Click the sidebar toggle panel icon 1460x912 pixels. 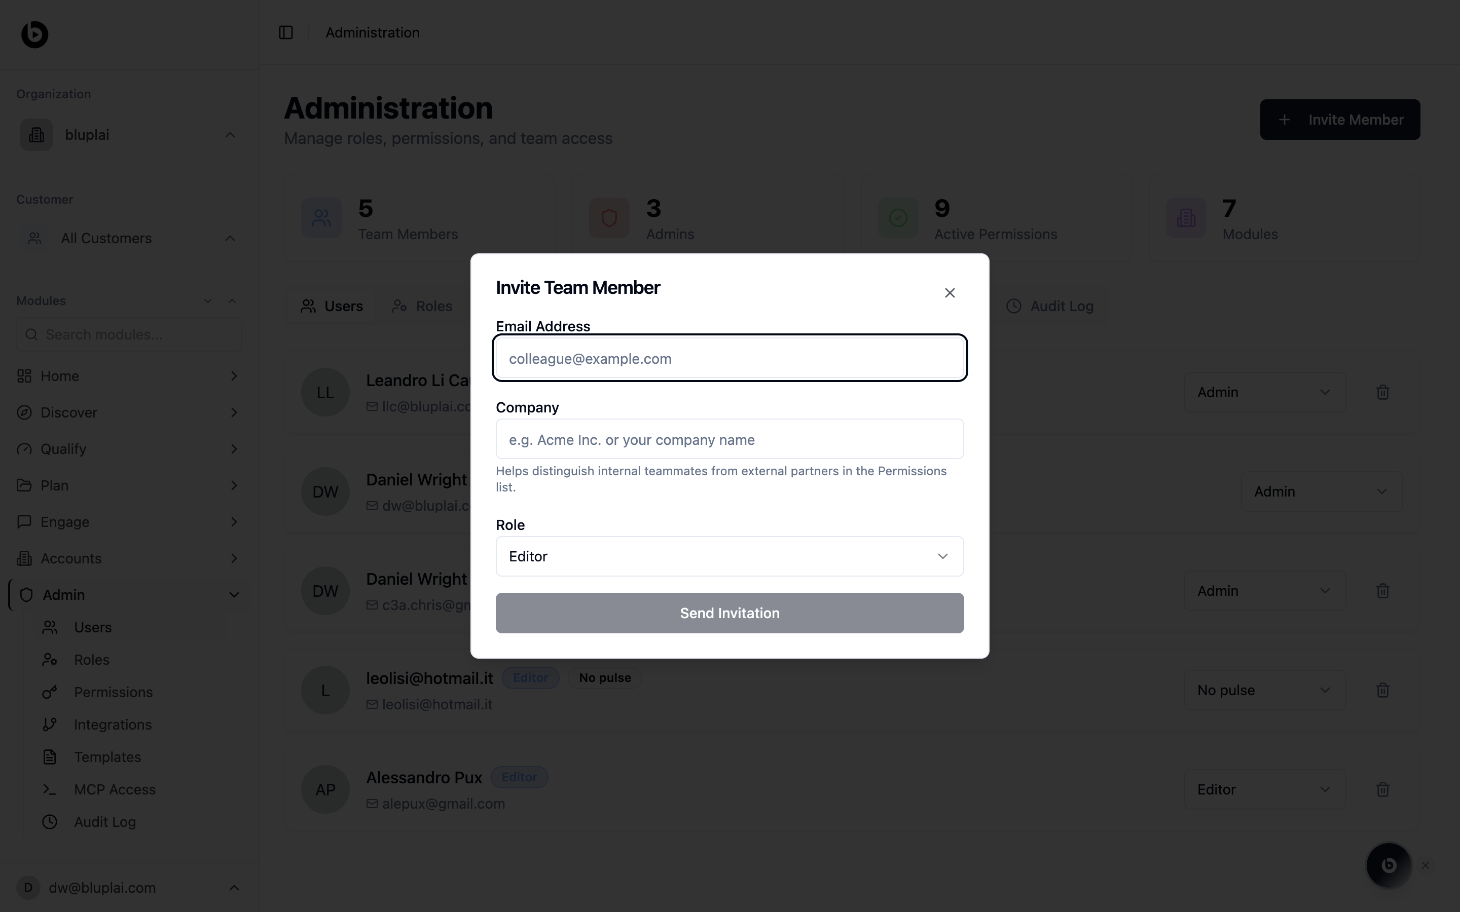[286, 32]
